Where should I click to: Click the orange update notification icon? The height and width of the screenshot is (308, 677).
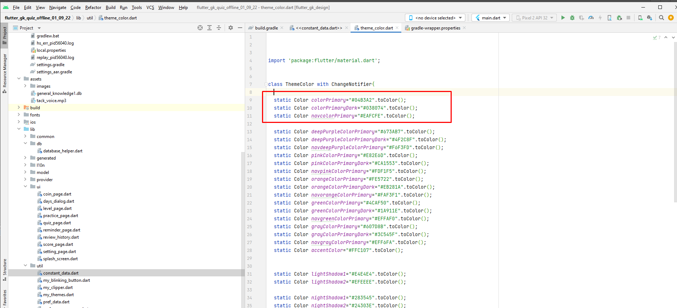[671, 18]
